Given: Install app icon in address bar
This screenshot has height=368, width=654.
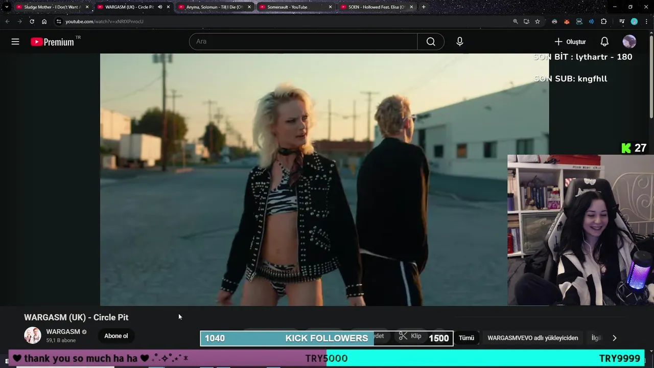Looking at the screenshot, I should (526, 21).
